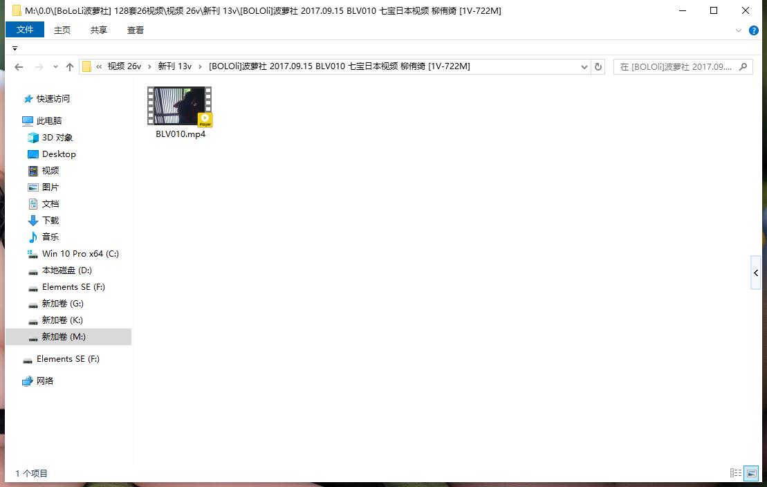Go to 视频 26v in breadcrumb
The height and width of the screenshot is (487, 767).
124,66
